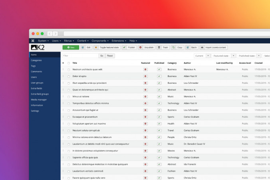Open the Published state filter dropdown
The height and width of the screenshot is (180, 270).
pyautogui.click(x=249, y=56)
